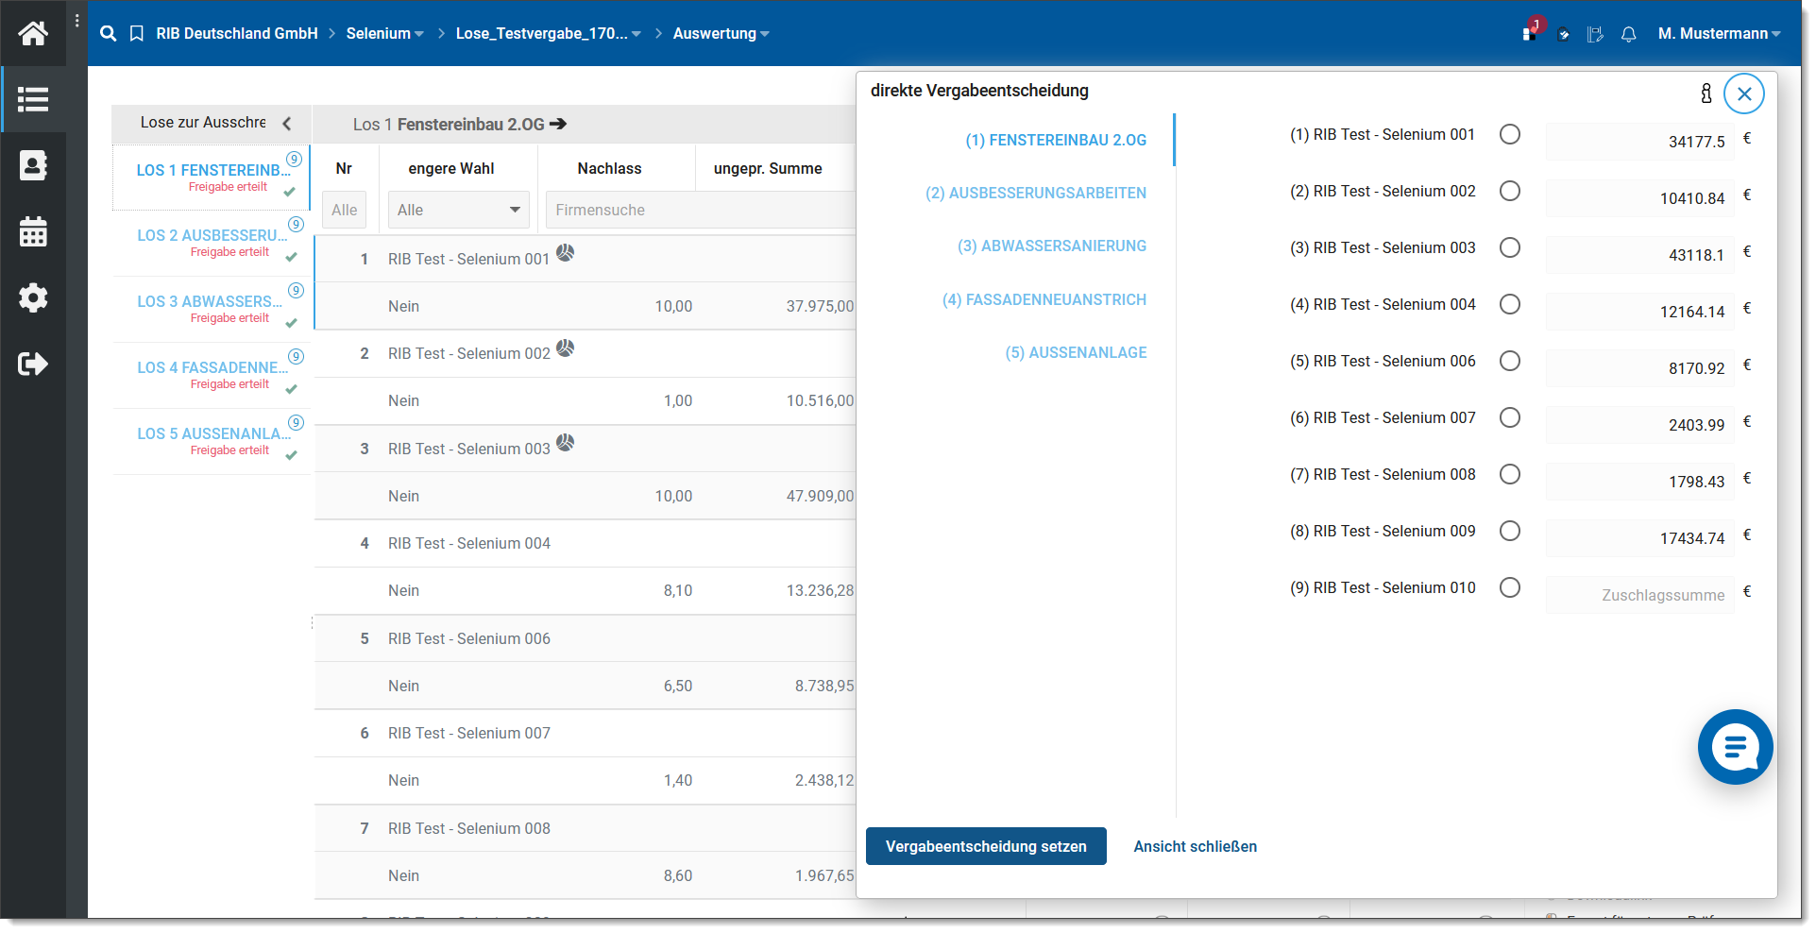Open the calendar sidebar icon

click(x=33, y=231)
